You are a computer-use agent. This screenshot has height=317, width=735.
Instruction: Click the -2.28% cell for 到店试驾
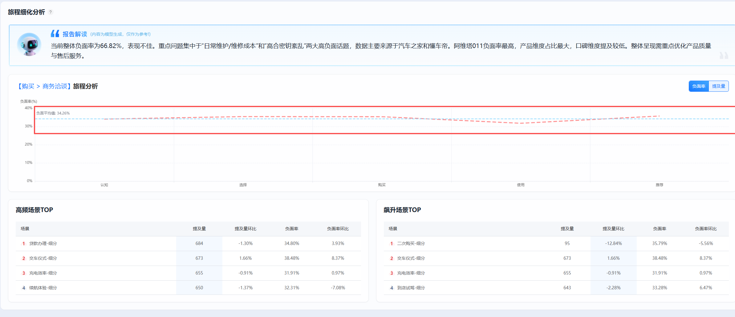point(613,288)
